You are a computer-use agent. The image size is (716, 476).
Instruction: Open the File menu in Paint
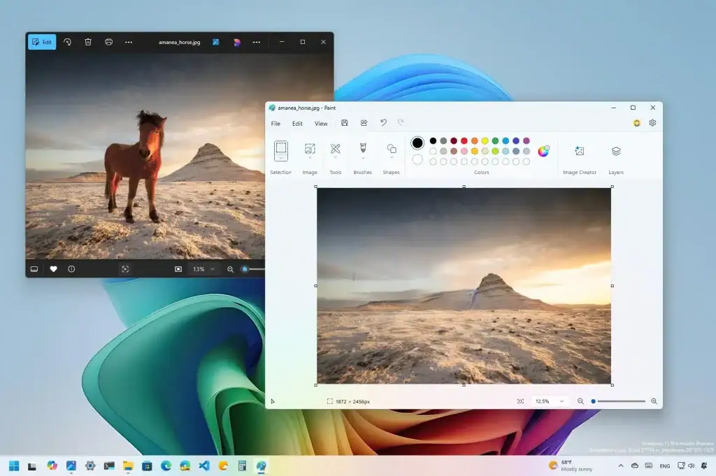point(275,123)
